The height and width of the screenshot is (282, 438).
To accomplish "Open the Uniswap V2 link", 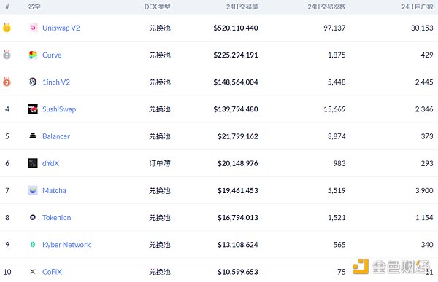I will 61,28.
